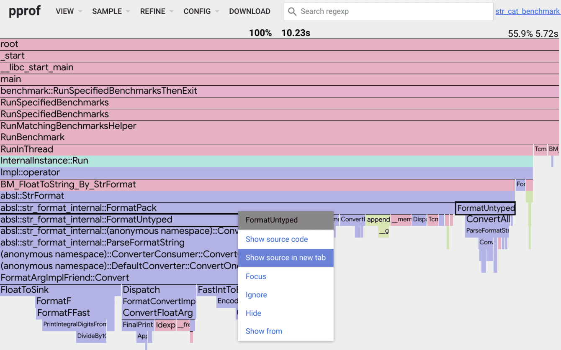
Task: Expand the SAMPLE dropdown menu
Action: pos(111,12)
